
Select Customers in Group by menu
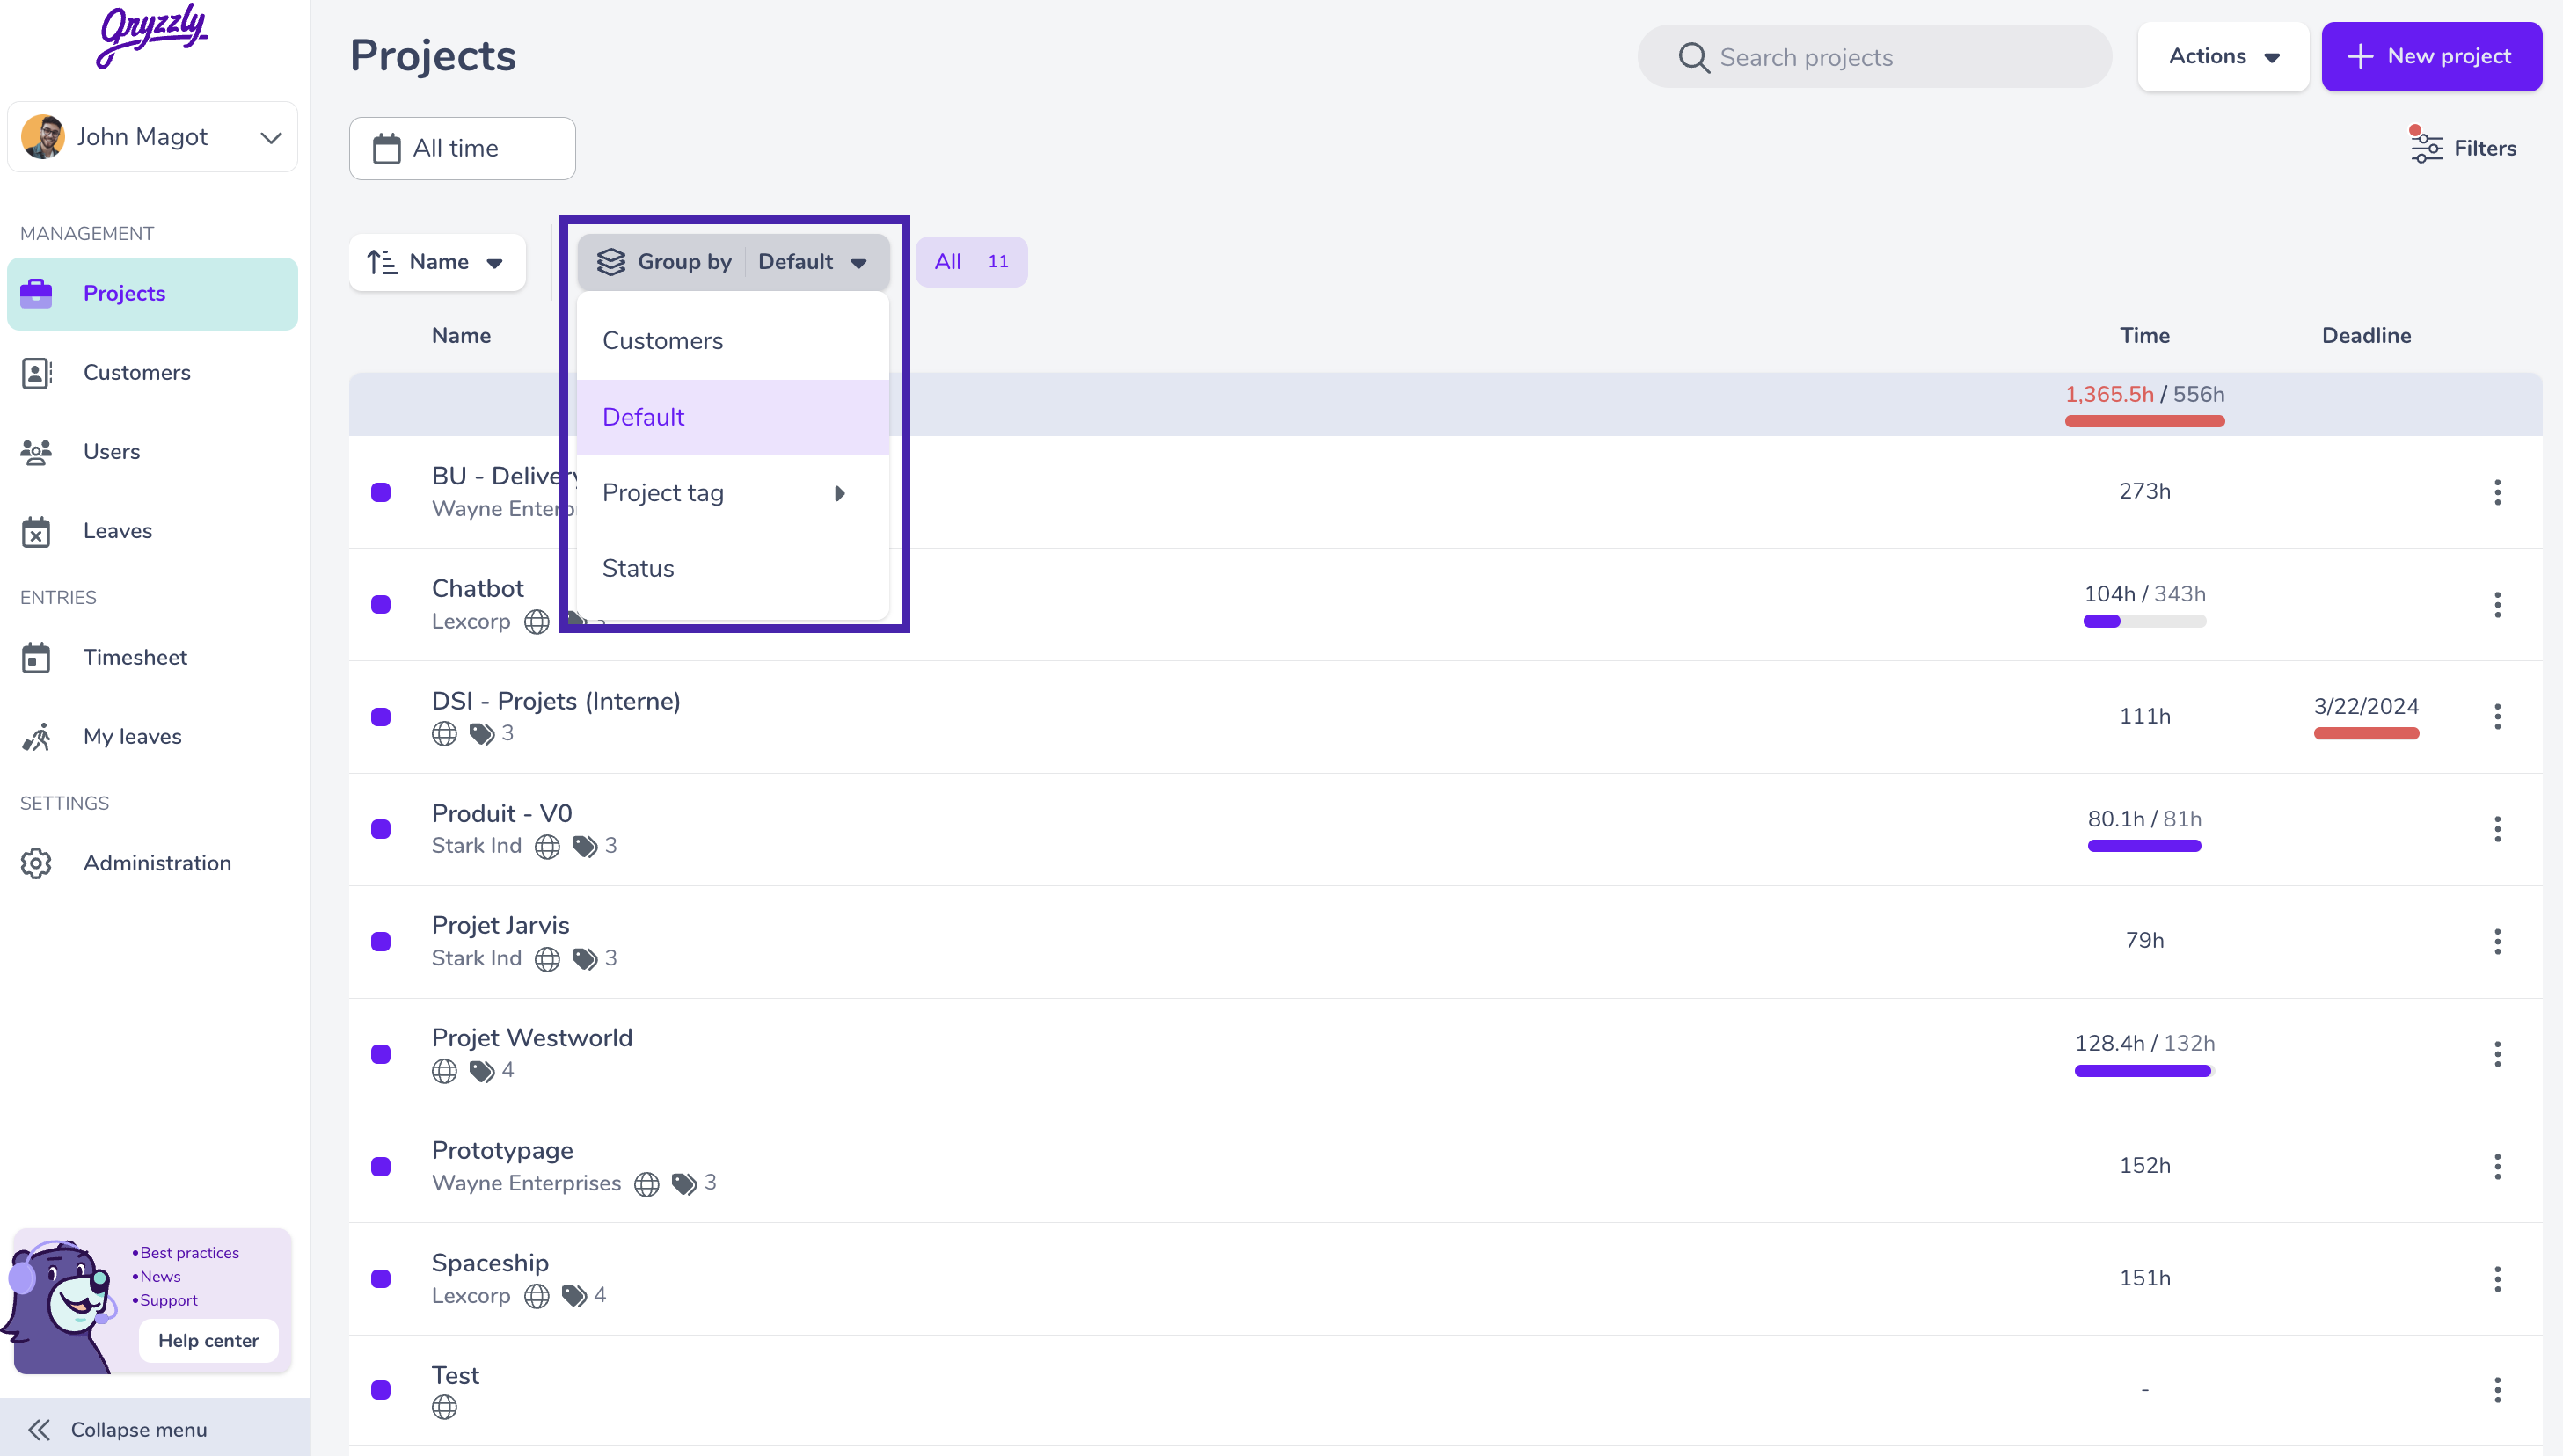(734, 341)
